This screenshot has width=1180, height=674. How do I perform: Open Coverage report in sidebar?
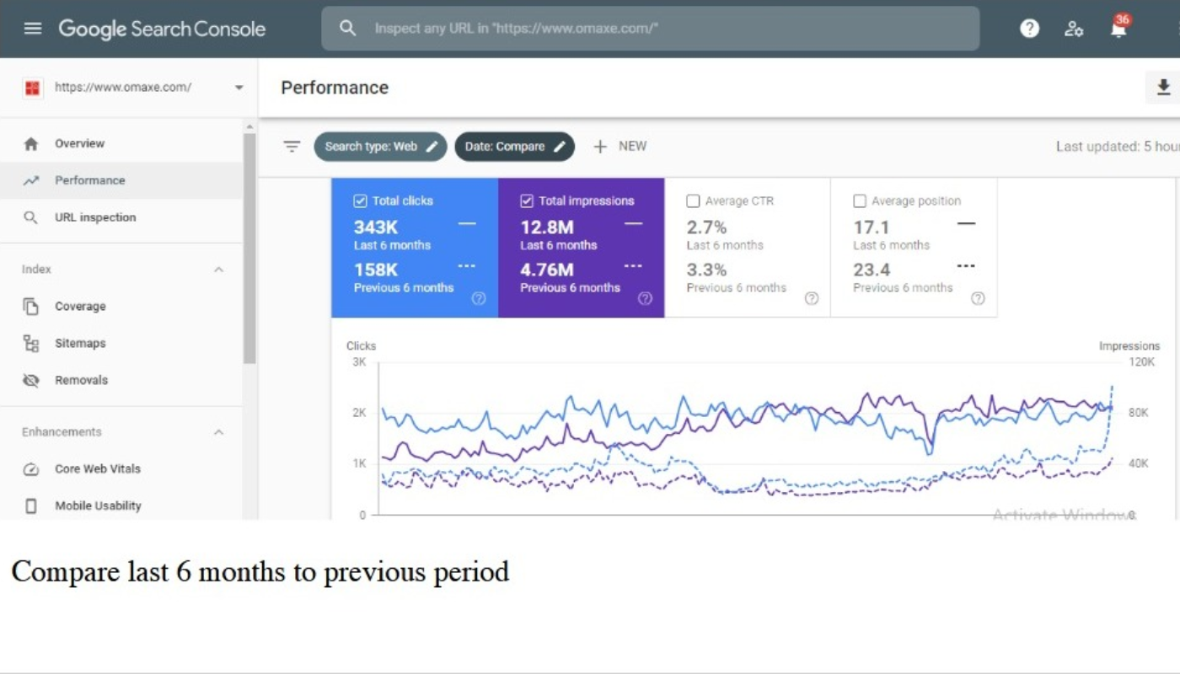(x=80, y=307)
